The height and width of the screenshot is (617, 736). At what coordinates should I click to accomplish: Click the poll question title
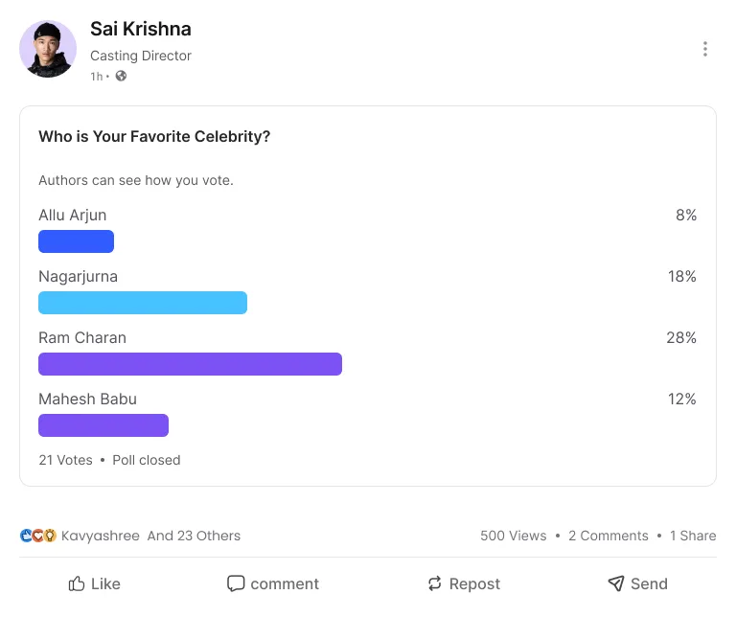154,137
